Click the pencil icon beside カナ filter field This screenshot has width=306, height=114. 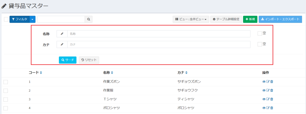pyautogui.click(x=62, y=44)
